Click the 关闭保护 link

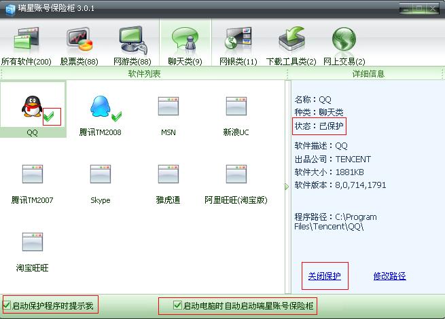[324, 276]
